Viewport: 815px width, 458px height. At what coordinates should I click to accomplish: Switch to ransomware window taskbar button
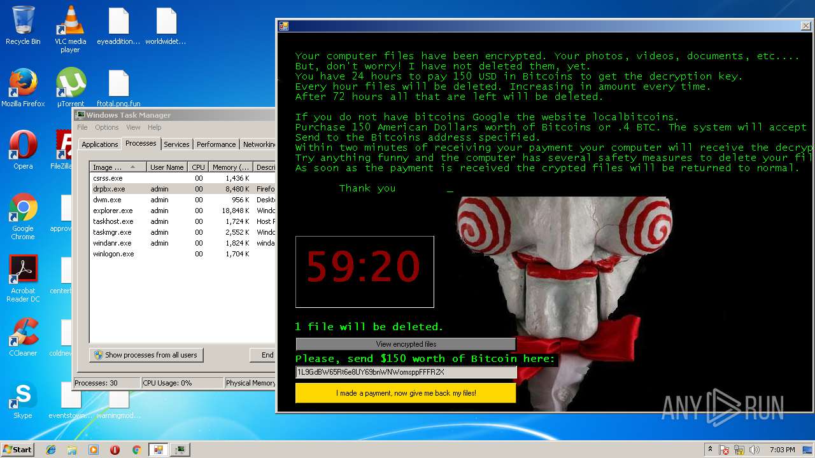pos(158,450)
